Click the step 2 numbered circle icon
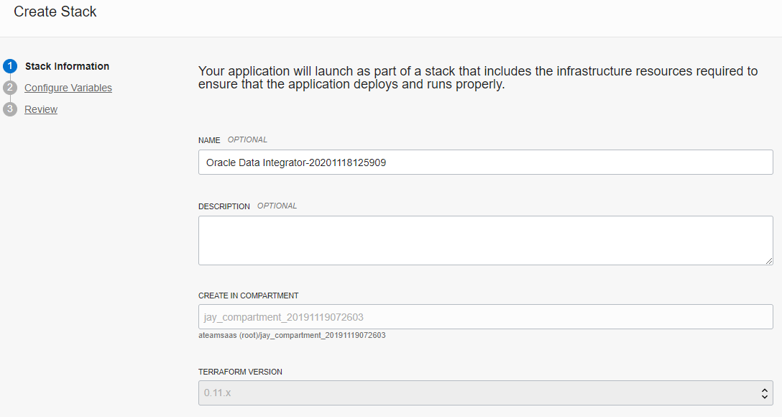This screenshot has width=782, height=417. tap(9, 88)
